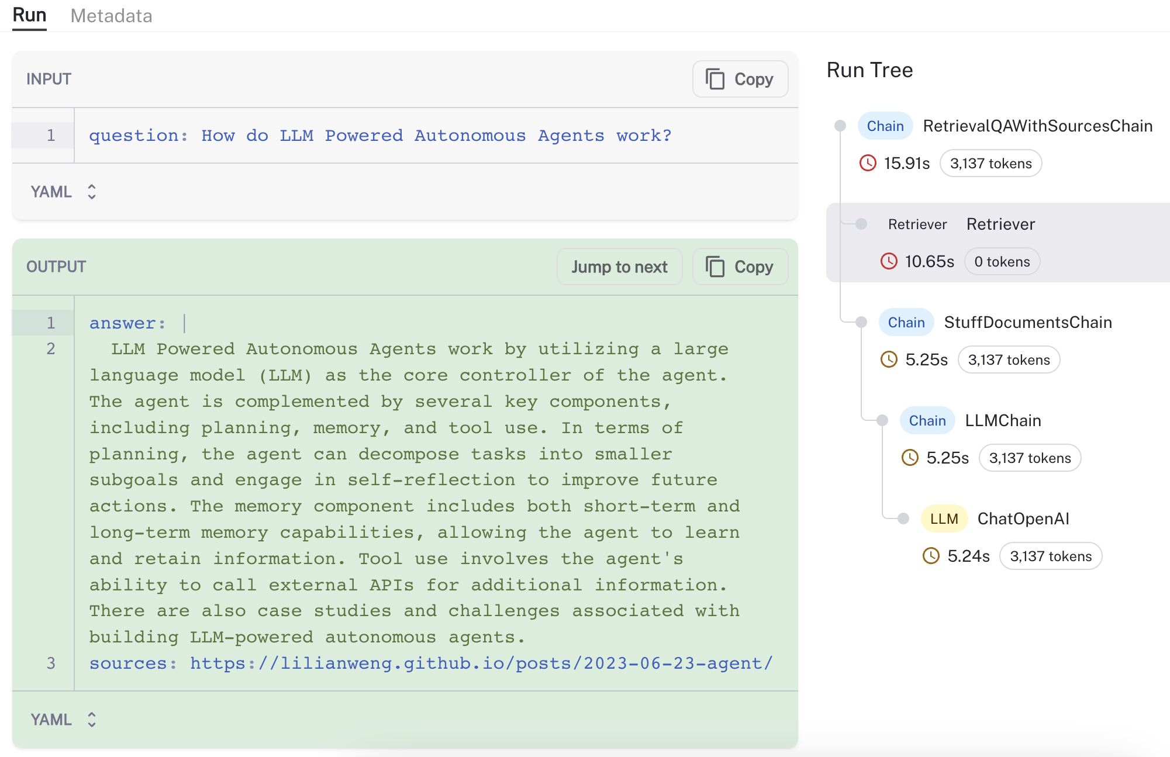Click the yellow LLM badge for ChatOpenAI
Viewport: 1170px width, 757px height.
coord(944,519)
